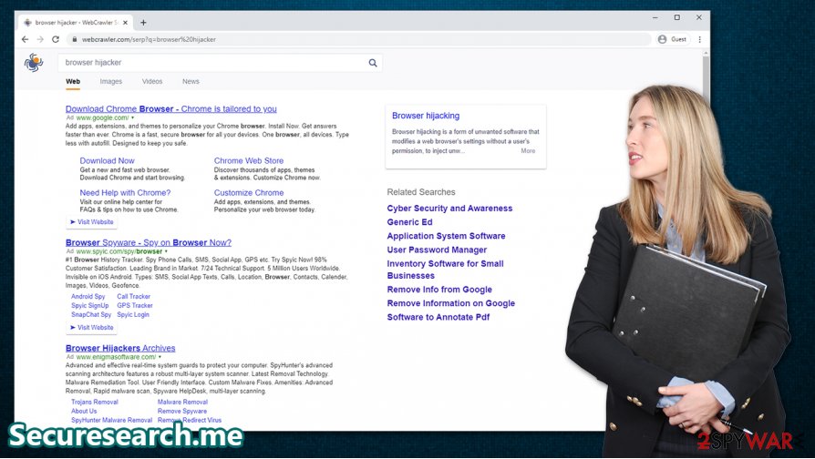Open the About Us sitelink
The width and height of the screenshot is (815, 459).
click(x=84, y=412)
